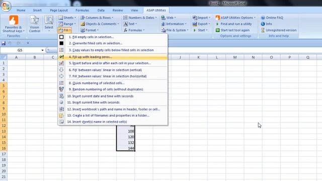The image size is (322, 181).
Task: Select row header 17
Action: [4, 154]
